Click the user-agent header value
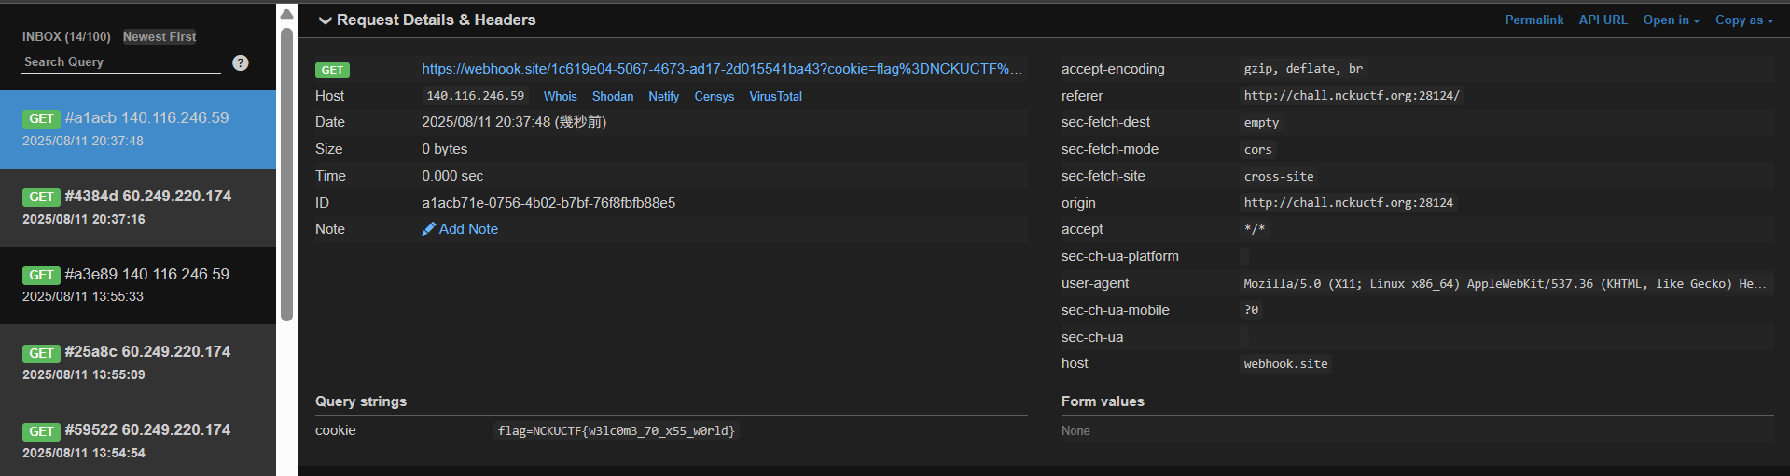This screenshot has height=476, width=1790. click(x=1504, y=283)
